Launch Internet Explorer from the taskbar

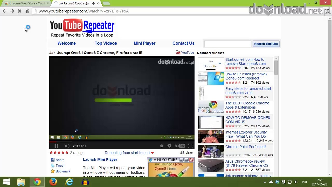click(x=69, y=182)
